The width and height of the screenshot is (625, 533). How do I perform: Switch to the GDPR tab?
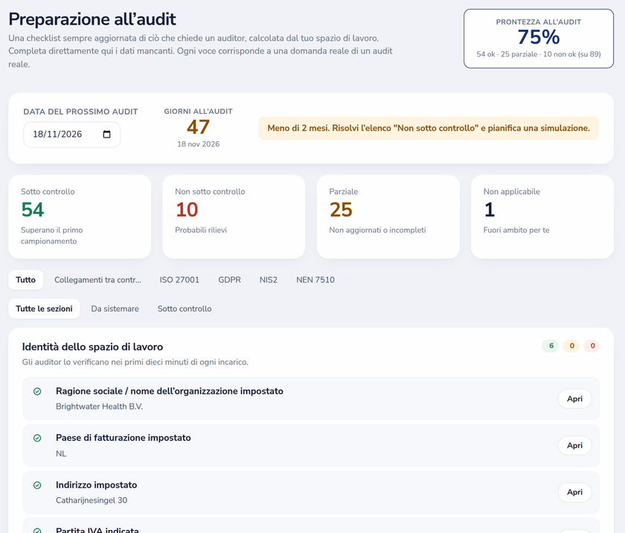(229, 280)
